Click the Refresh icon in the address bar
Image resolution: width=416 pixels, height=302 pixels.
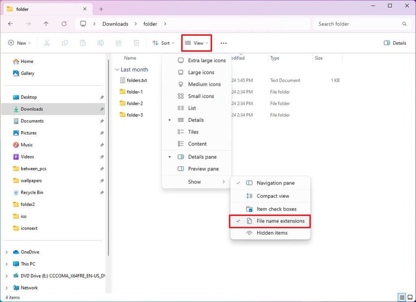64,24
